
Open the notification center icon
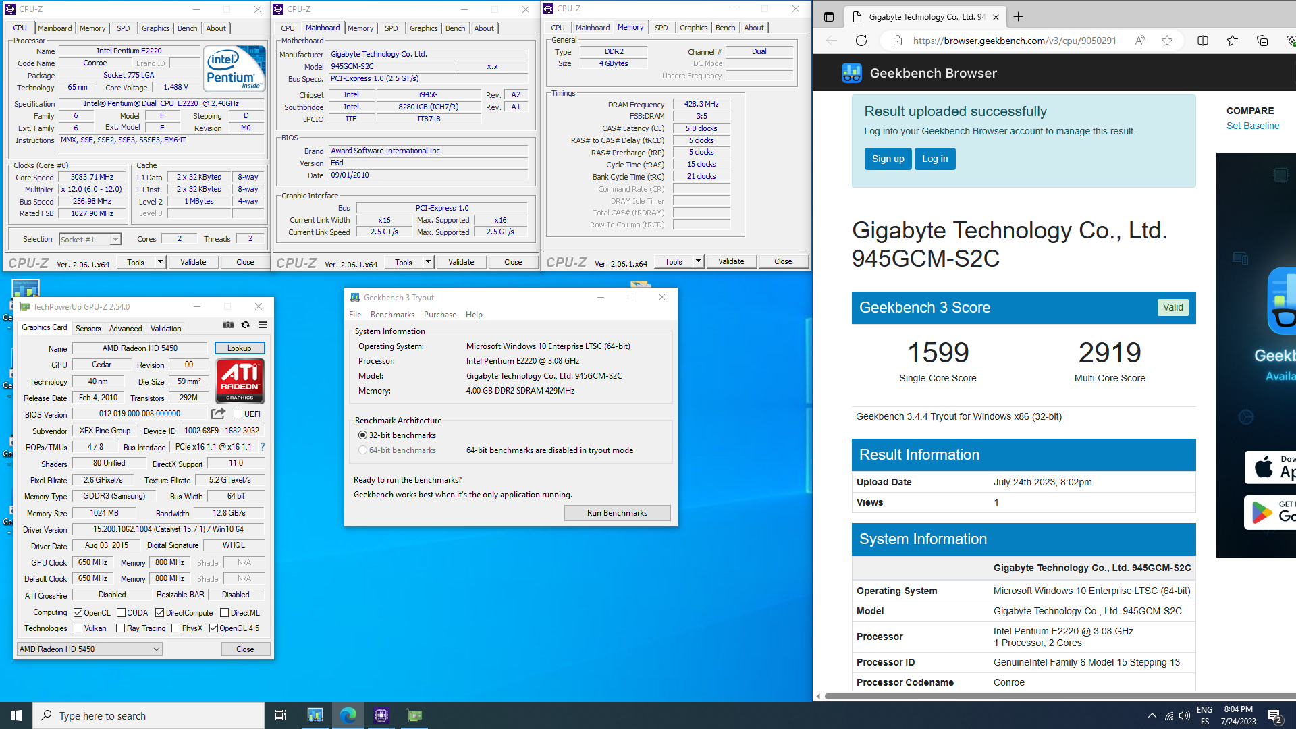point(1275,716)
